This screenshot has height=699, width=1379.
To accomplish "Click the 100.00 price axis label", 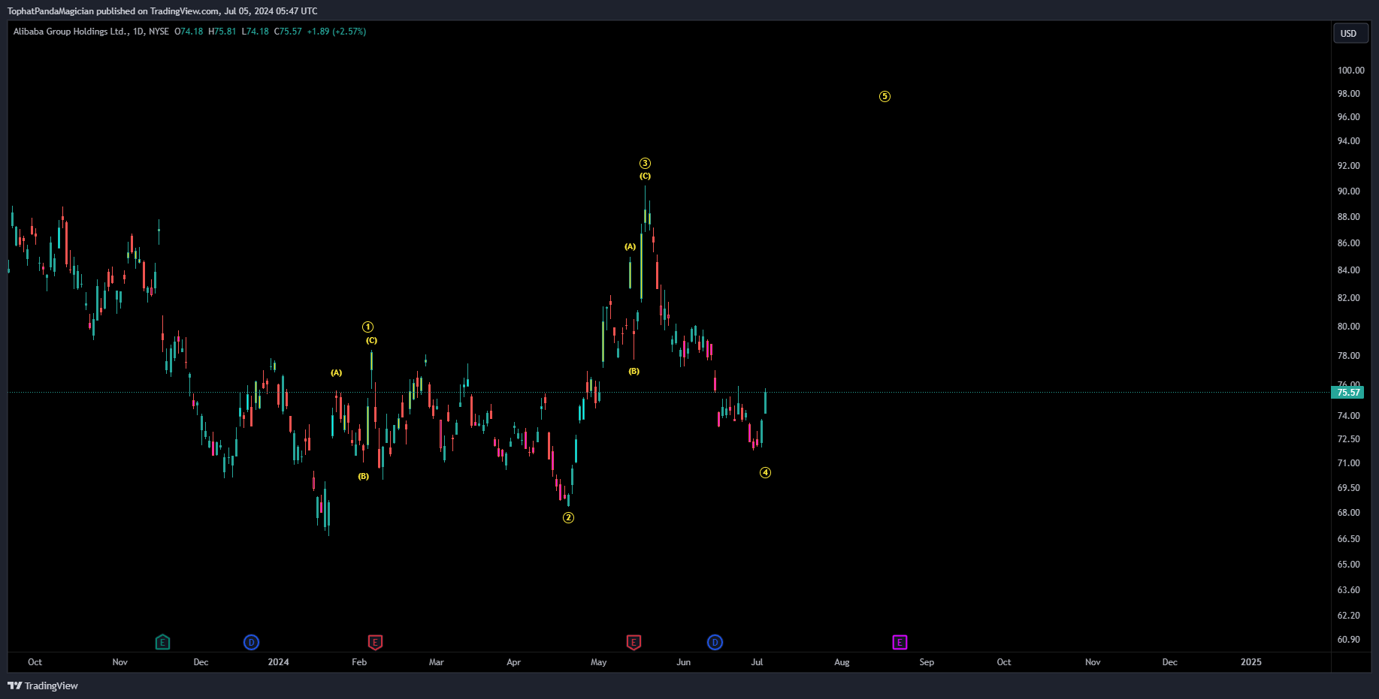I will coord(1350,70).
